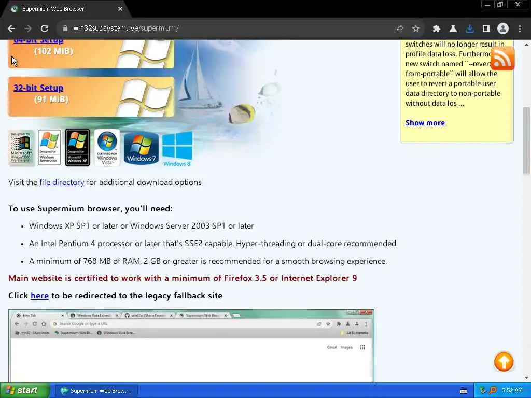
Task: Click the browser screenshot preview image
Action: pyautogui.click(x=191, y=346)
